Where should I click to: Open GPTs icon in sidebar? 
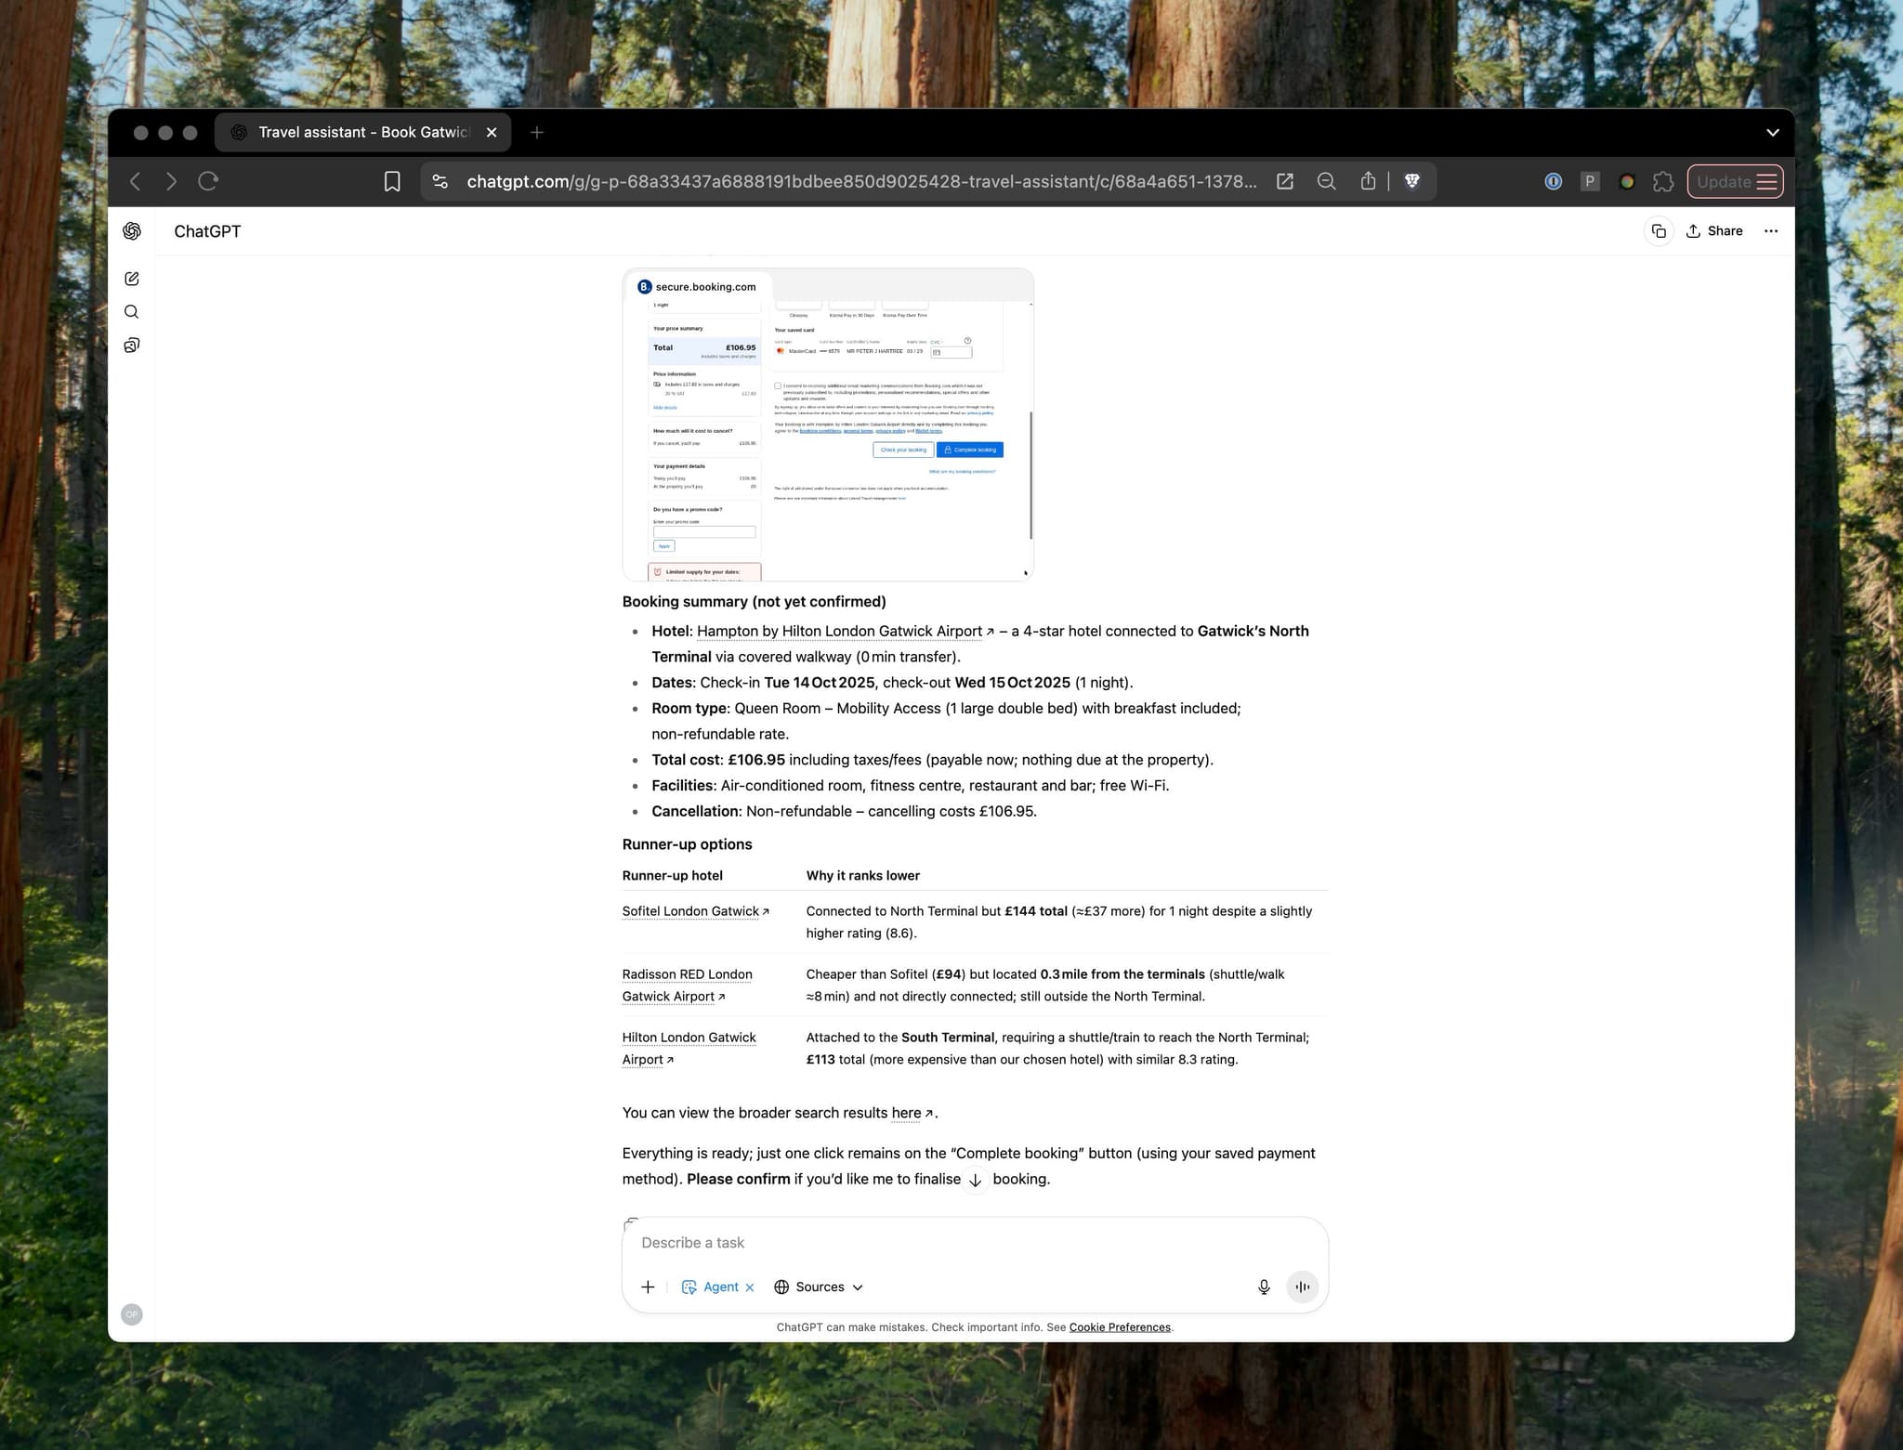(132, 346)
